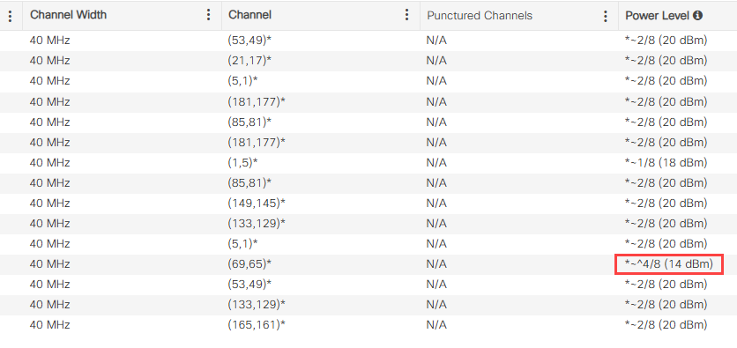The image size is (737, 348).
Task: Open the leftmost column's three-dot menu
Action: [10, 17]
